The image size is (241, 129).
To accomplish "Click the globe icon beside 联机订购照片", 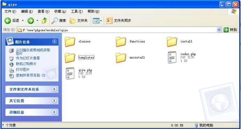I will coord(12,64).
